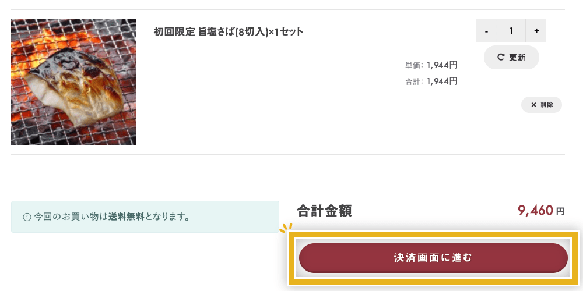The height and width of the screenshot is (291, 583).
Task: Increase quantity with the plus button
Action: 536,31
